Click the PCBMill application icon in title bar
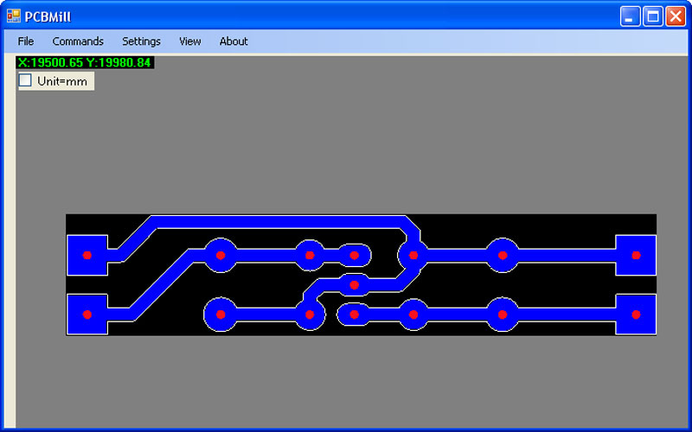Viewport: 692px width, 432px height. [13, 16]
